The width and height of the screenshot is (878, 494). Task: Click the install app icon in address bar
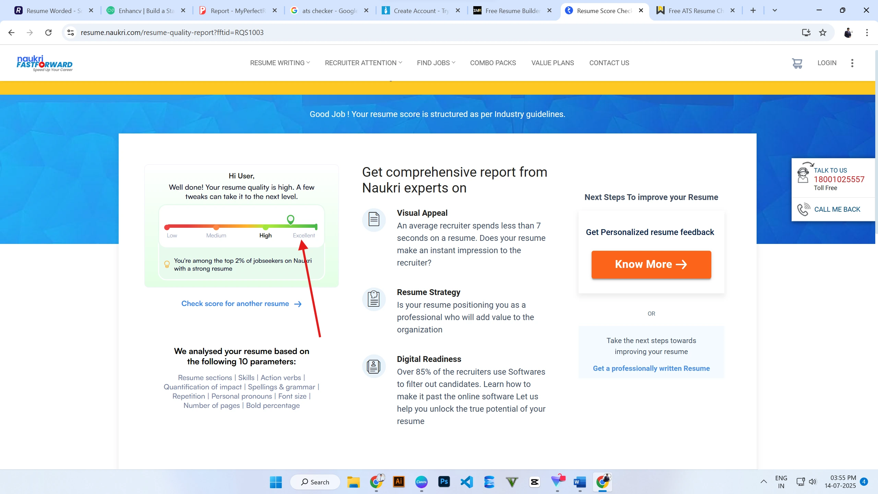pyautogui.click(x=806, y=33)
